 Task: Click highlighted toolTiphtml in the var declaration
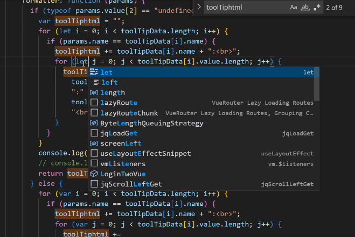(x=77, y=21)
